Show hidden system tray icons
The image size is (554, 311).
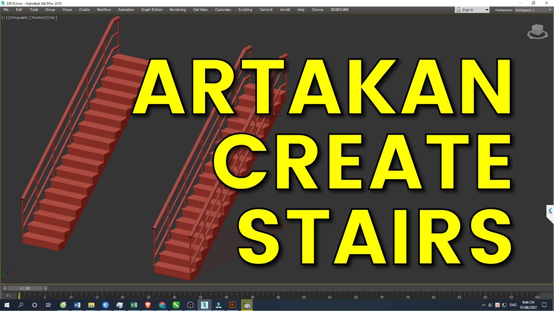tap(483, 305)
